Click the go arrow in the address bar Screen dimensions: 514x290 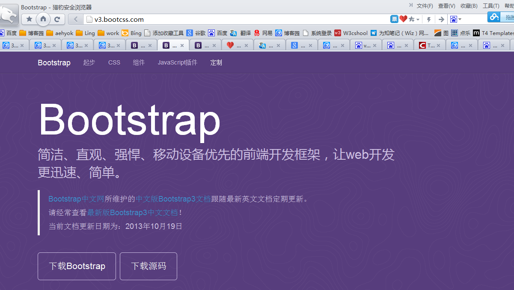coord(441,19)
